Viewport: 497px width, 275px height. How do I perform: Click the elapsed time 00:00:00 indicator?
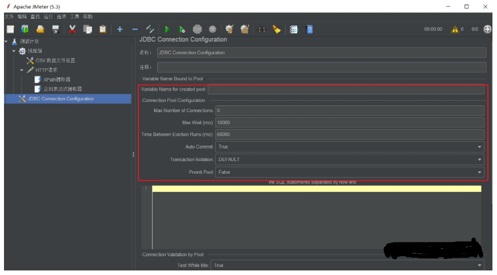(x=433, y=29)
